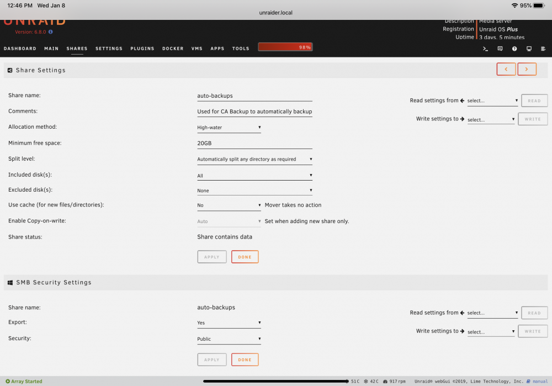This screenshot has height=386, width=552.
Task: Open the Allocation method High-water dropdown
Action: pyautogui.click(x=229, y=128)
